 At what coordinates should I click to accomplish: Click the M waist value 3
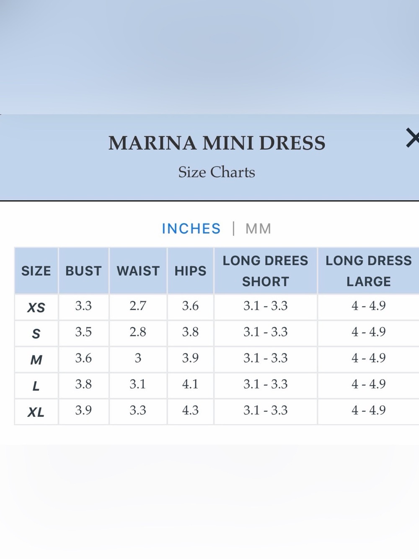(x=138, y=358)
